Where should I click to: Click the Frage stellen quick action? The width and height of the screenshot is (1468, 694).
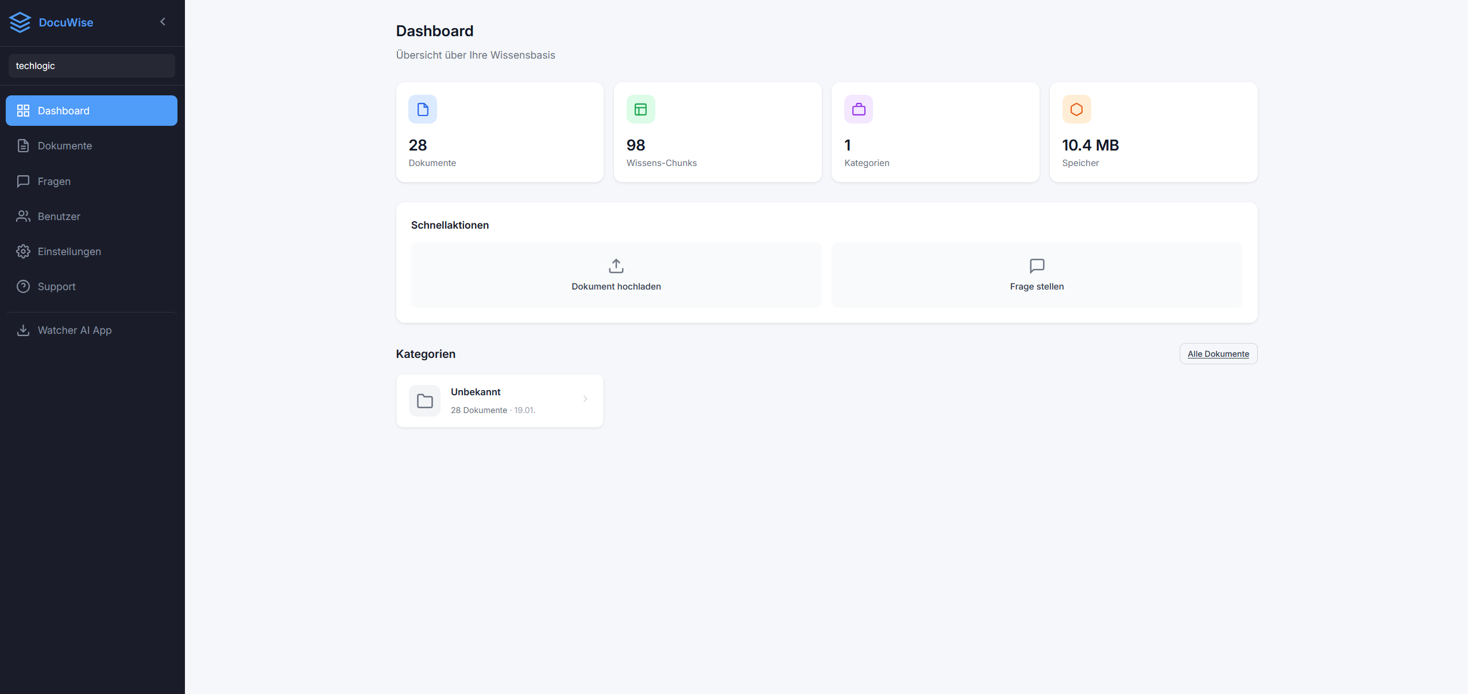coord(1036,276)
